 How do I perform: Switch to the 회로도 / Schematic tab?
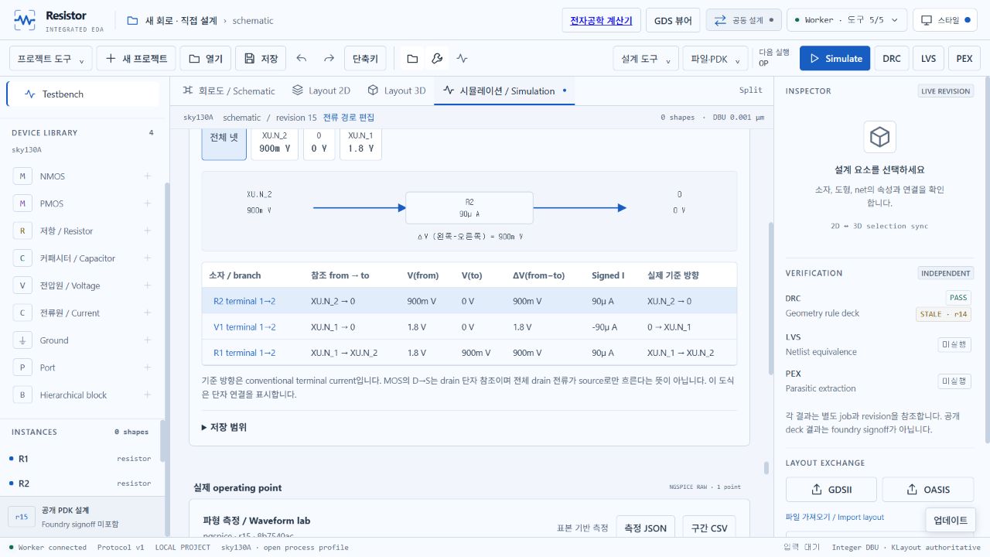coord(229,91)
